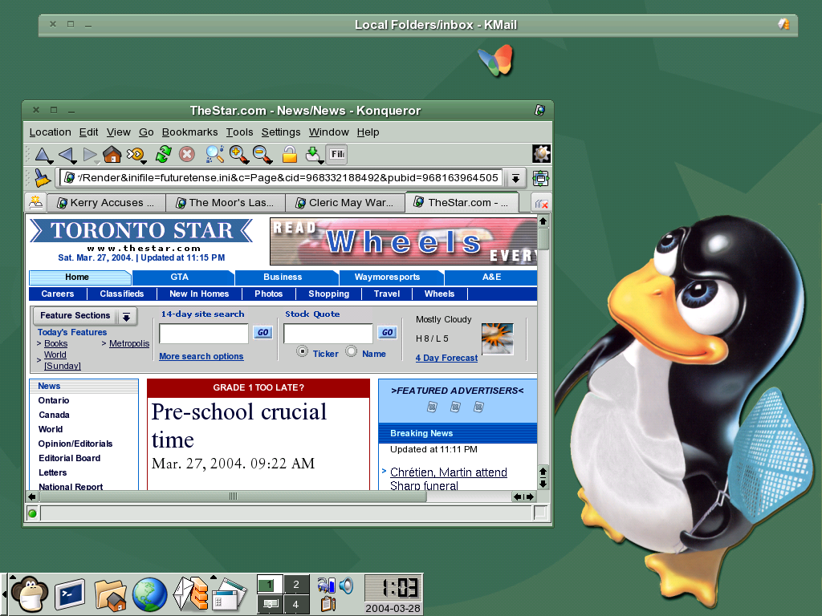
Task: Open Waymoresports navigation item
Action: (x=387, y=277)
